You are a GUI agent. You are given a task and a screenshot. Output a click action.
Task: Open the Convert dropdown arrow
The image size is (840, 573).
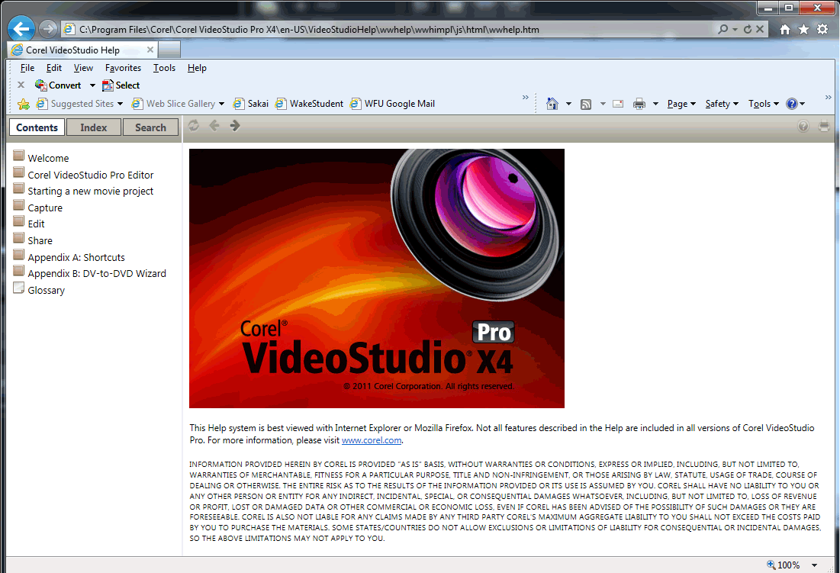click(92, 85)
